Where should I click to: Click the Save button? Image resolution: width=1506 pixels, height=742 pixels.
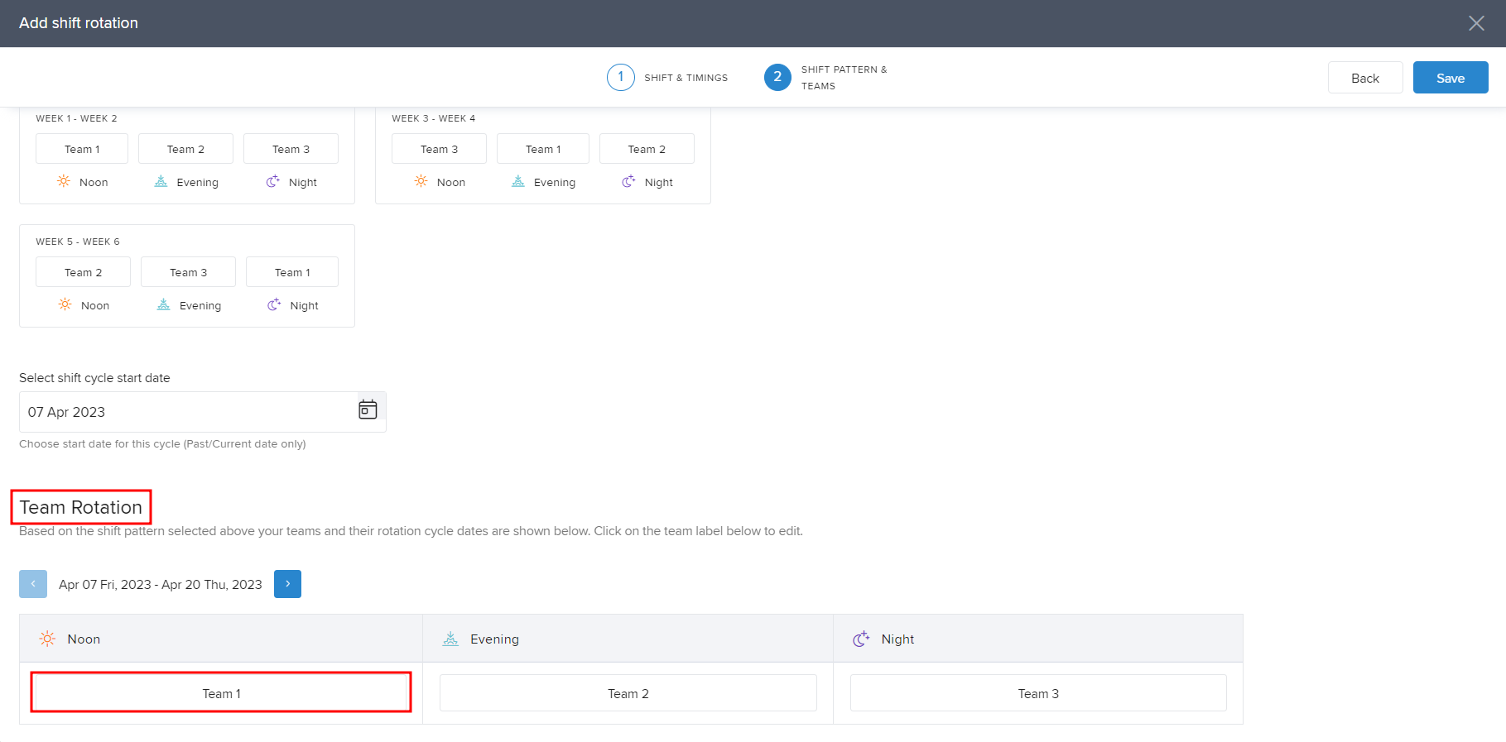[1450, 78]
